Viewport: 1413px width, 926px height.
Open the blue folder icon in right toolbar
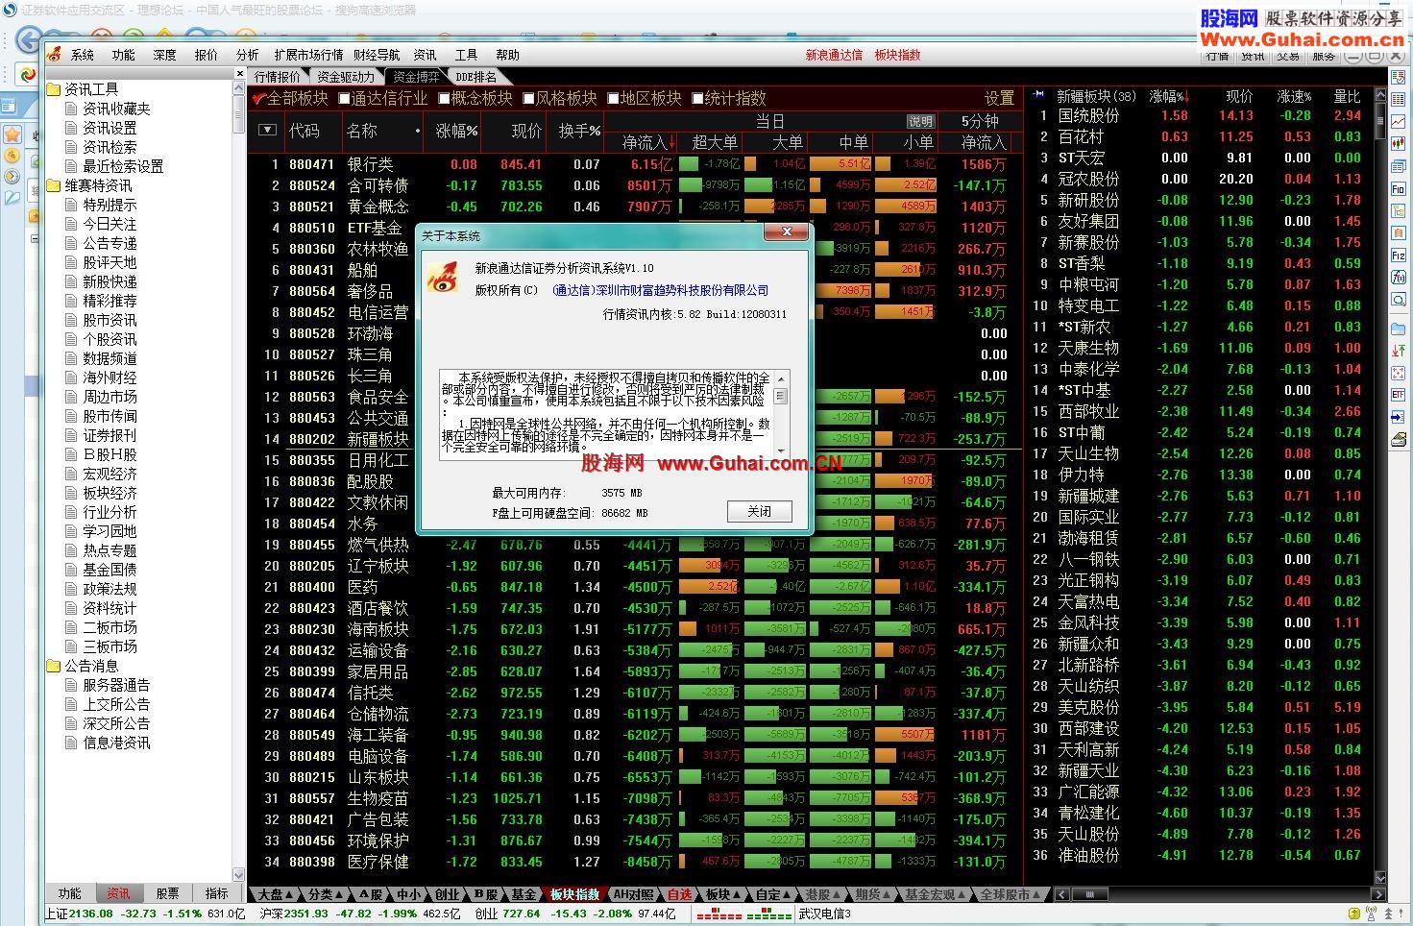pyautogui.click(x=1398, y=329)
